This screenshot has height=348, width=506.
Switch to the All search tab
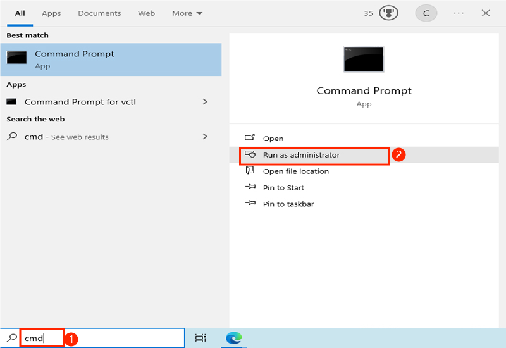pyautogui.click(x=20, y=13)
